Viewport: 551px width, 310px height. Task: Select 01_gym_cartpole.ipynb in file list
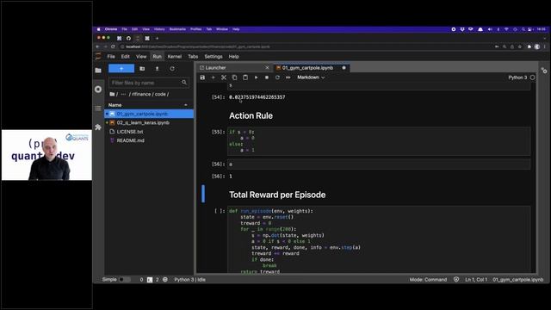tap(149, 114)
